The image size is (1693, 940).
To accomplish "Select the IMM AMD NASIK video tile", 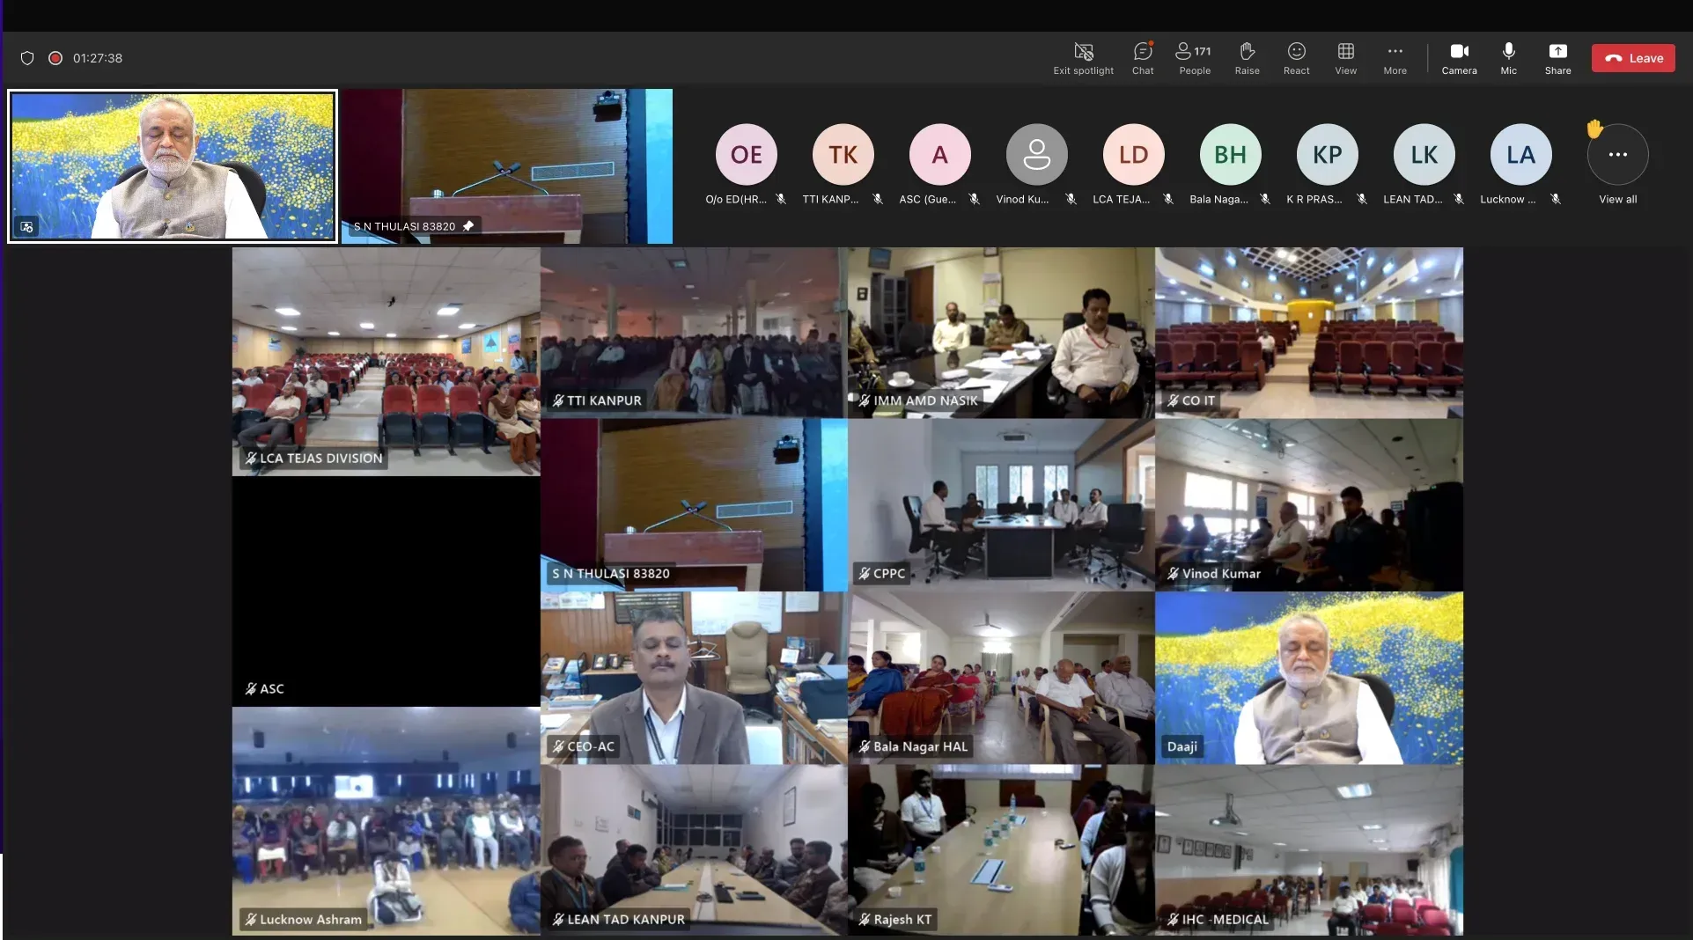I will tap(1001, 333).
